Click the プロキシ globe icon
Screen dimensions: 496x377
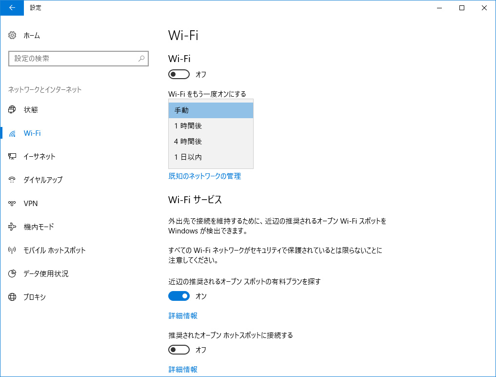[x=13, y=297]
